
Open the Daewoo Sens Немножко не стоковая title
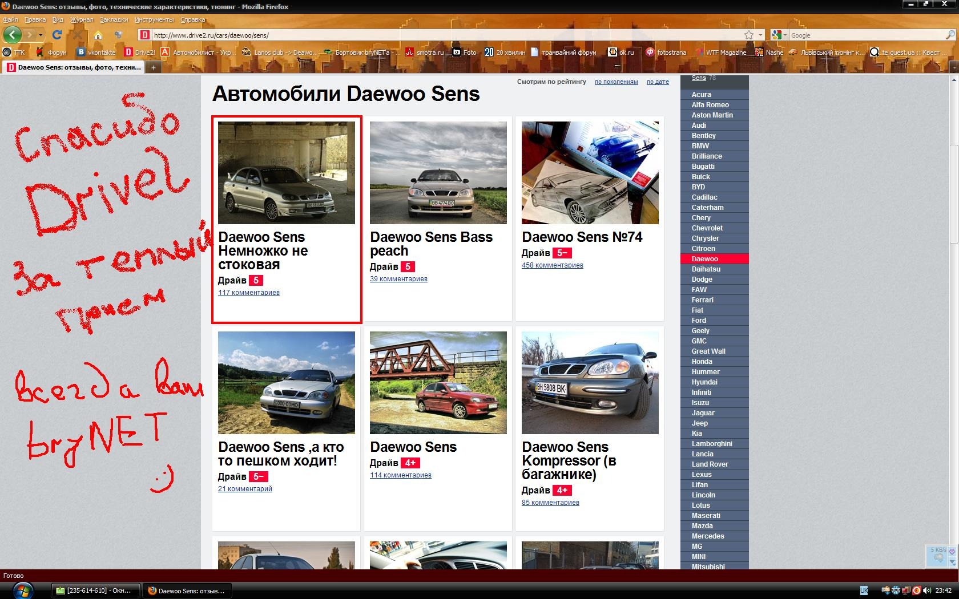click(x=263, y=251)
